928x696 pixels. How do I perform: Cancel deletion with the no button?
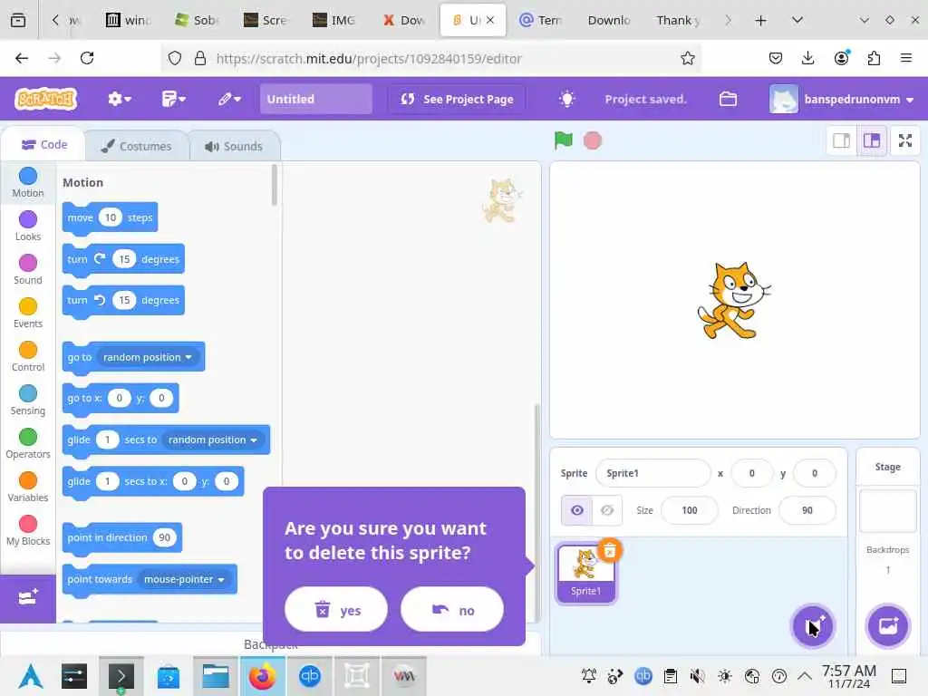tap(452, 610)
